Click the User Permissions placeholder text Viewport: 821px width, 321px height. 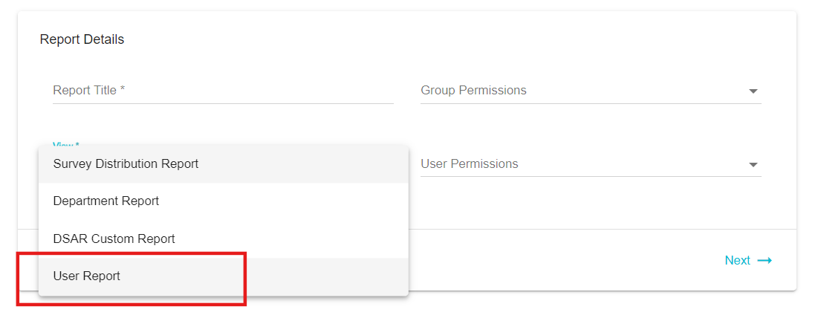coord(470,164)
